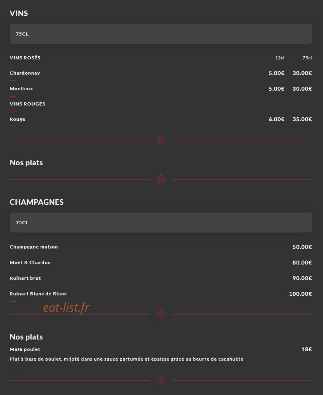Click the Moët & Chardon entry
Image resolution: width=323 pixels, height=395 pixels.
[30, 263]
